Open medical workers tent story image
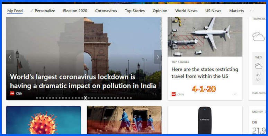This screenshot has height=136, width=268. coord(124,120)
